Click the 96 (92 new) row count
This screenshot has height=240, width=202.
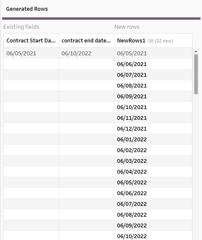[x=161, y=41]
